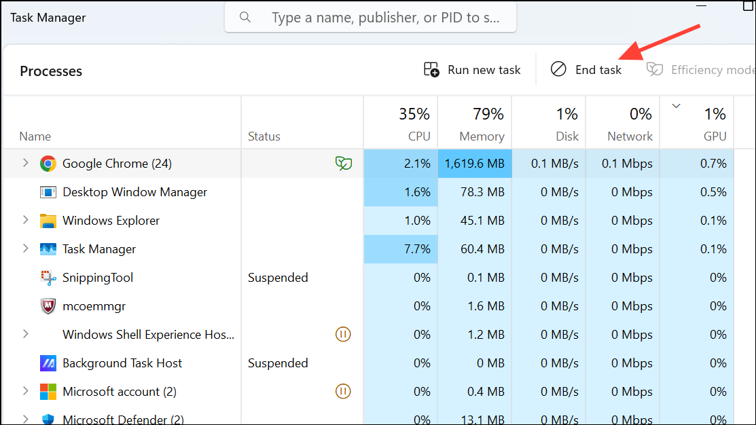Click the Google Chrome icon
Image resolution: width=756 pixels, height=425 pixels.
pos(48,164)
